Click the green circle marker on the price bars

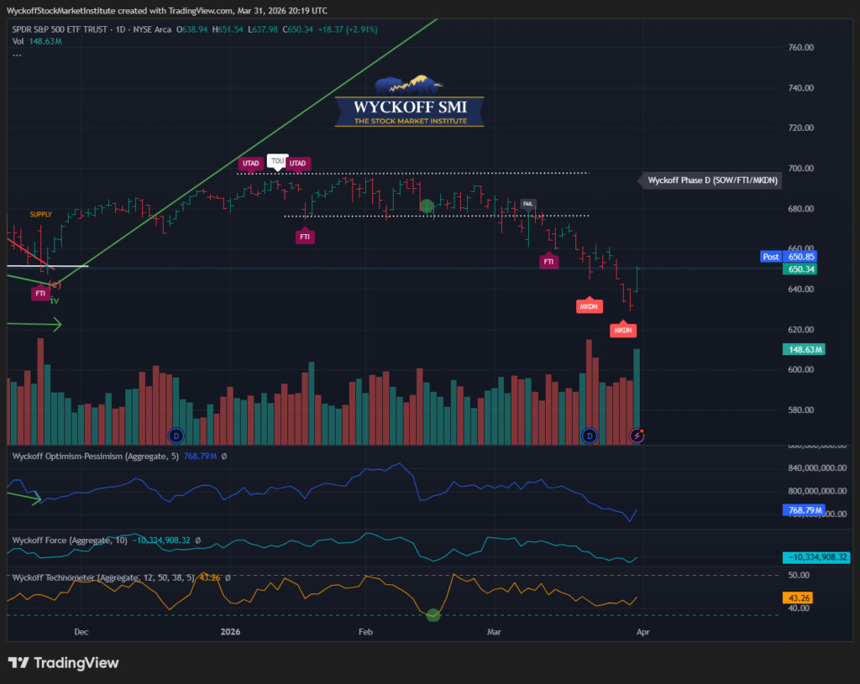point(427,206)
